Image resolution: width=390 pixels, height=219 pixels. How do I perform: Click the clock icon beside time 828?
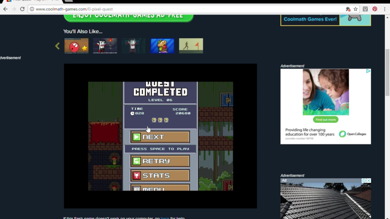pyautogui.click(x=132, y=113)
